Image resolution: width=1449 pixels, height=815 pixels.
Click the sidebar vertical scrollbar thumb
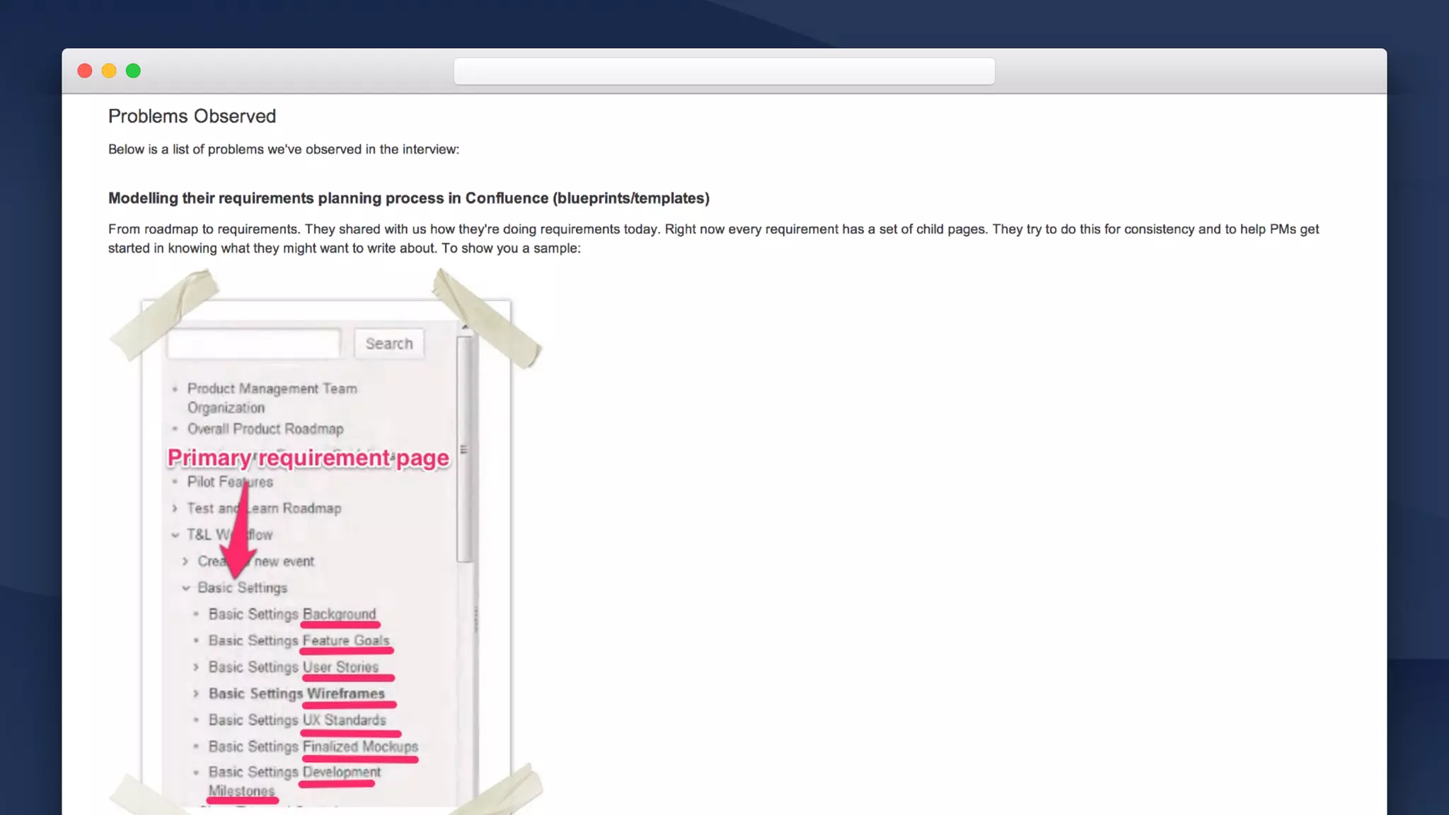point(464,449)
